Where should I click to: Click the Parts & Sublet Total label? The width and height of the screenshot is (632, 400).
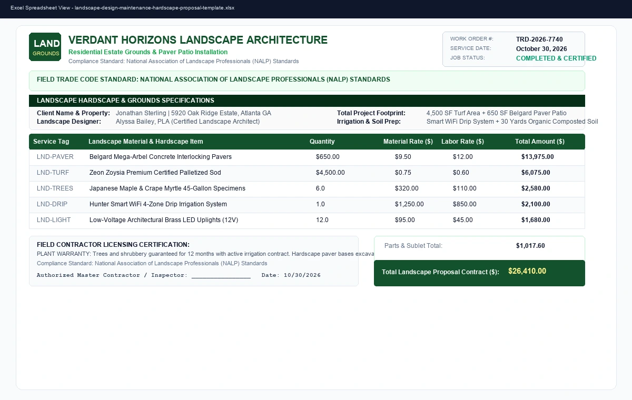[x=413, y=246]
